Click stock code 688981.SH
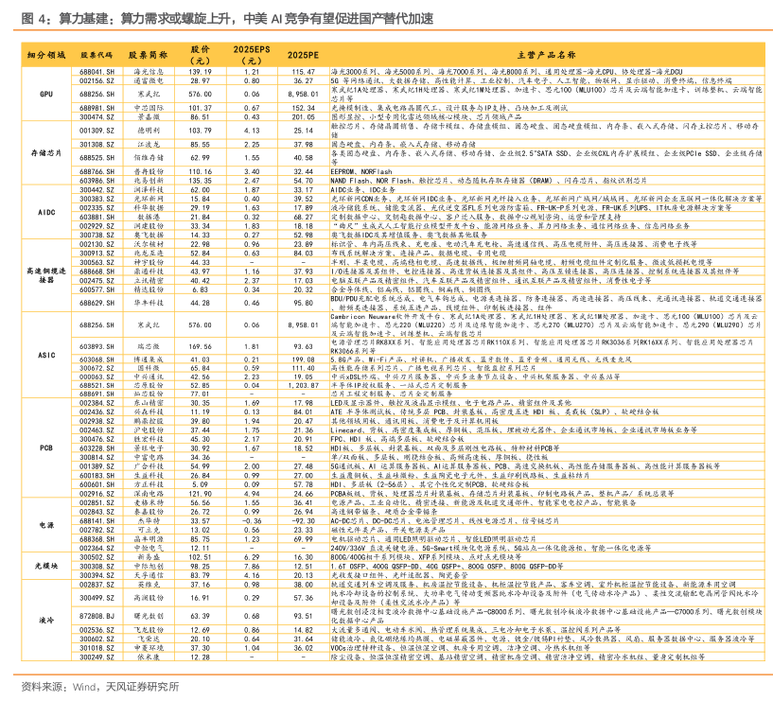The image size is (773, 701). (97, 108)
